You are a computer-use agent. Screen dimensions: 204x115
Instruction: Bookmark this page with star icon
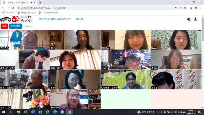(185, 8)
